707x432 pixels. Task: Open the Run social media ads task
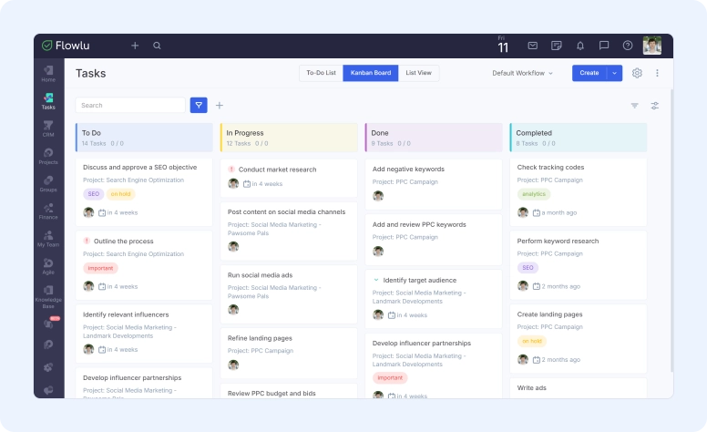261,275
